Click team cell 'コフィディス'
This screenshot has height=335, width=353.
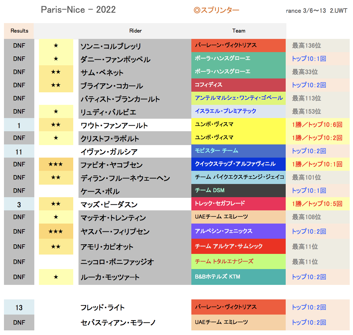coord(239,85)
